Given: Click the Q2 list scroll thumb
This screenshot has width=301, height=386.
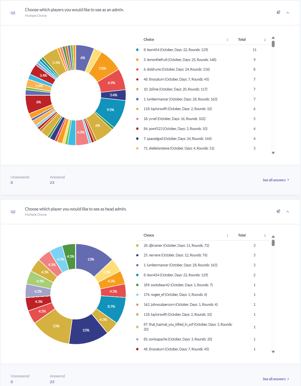Looking at the screenshot, I should tap(273, 243).
